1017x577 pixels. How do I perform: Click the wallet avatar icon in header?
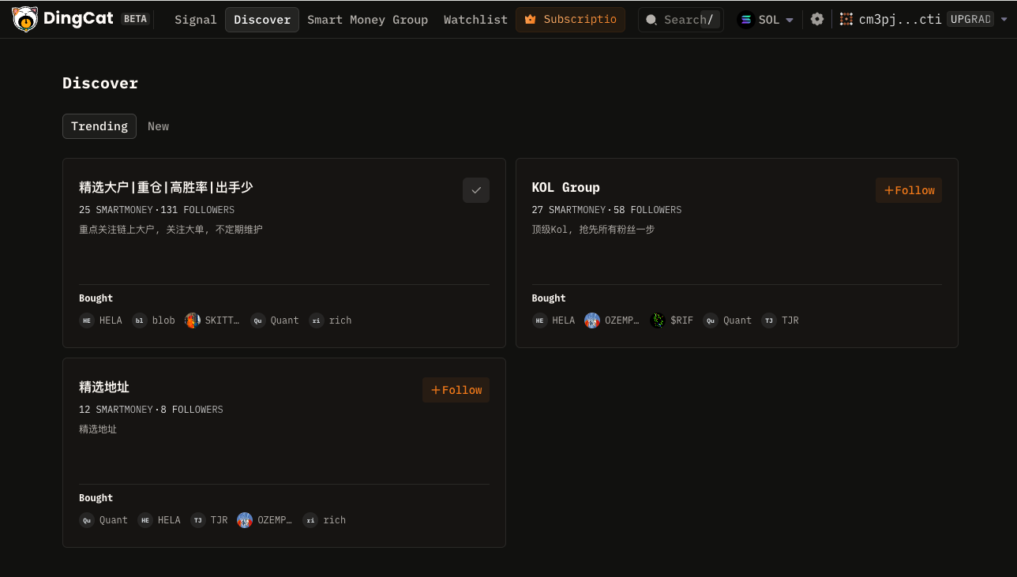846,20
